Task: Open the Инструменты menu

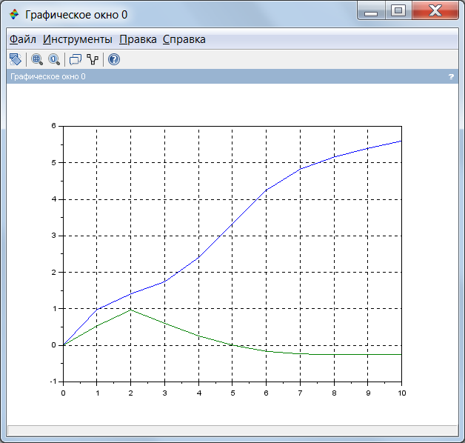Action: [78, 39]
